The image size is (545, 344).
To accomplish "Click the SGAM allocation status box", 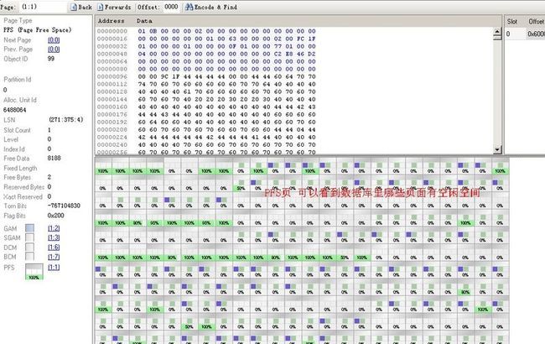I will 30,237.
